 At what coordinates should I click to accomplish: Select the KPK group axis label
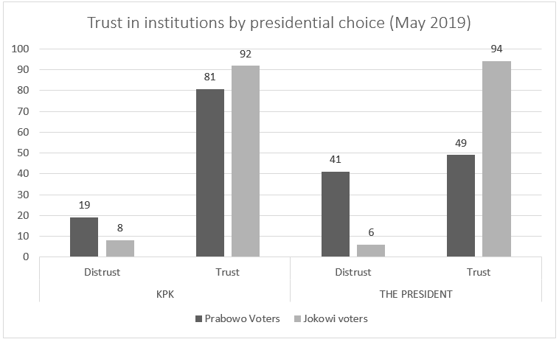tap(164, 293)
